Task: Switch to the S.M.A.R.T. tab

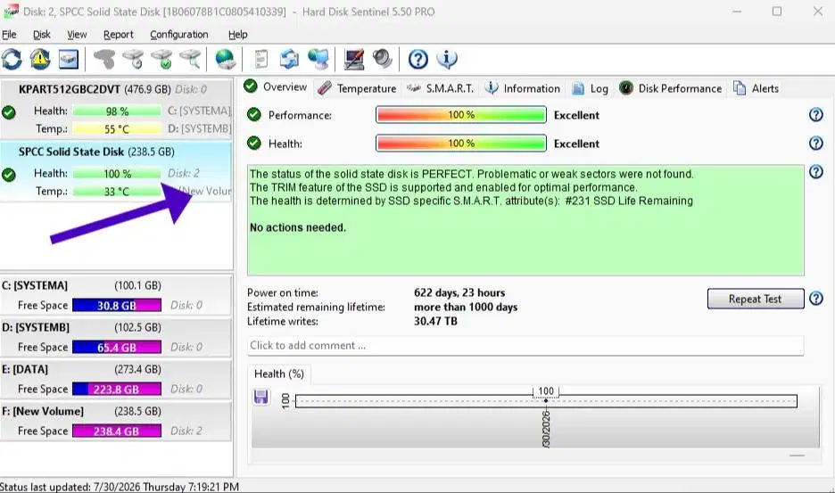Action: coord(441,88)
